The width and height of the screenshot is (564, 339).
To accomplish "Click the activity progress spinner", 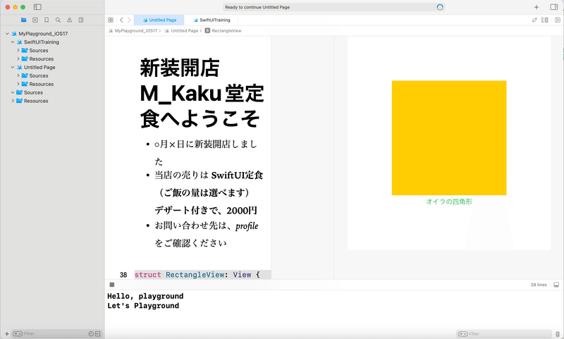I will pyautogui.click(x=439, y=7).
